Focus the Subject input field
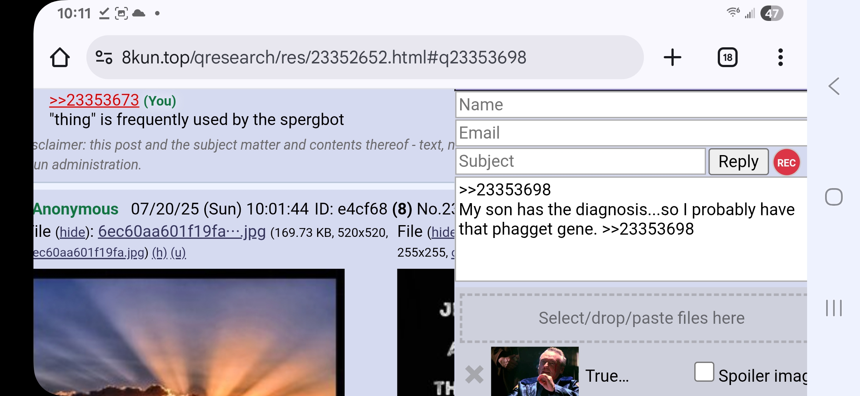860x396 pixels. click(x=581, y=161)
